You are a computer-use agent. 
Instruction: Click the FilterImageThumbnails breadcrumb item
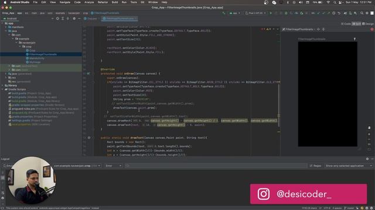(x=105, y=13)
